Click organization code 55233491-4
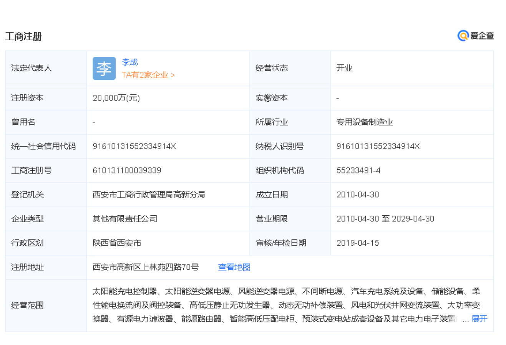506x345 pixels. 358,170
